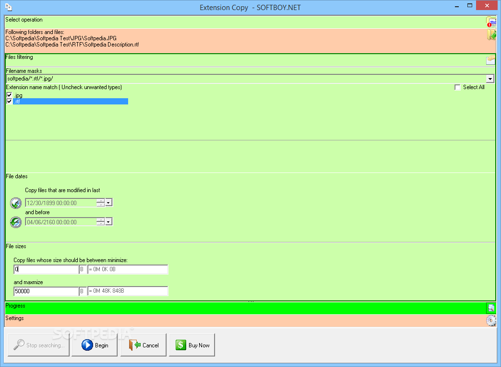Image resolution: width=501 pixels, height=367 pixels.
Task: Click the B unit box beside maximum size
Action: (83, 291)
